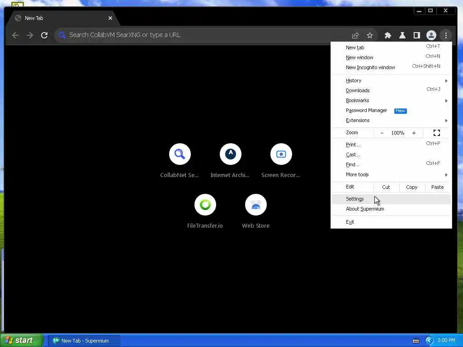463x347 pixels.
Task: Toggle the side panel icon
Action: pyautogui.click(x=416, y=35)
